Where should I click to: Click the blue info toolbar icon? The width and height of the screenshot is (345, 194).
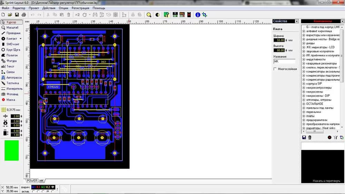tap(198, 15)
